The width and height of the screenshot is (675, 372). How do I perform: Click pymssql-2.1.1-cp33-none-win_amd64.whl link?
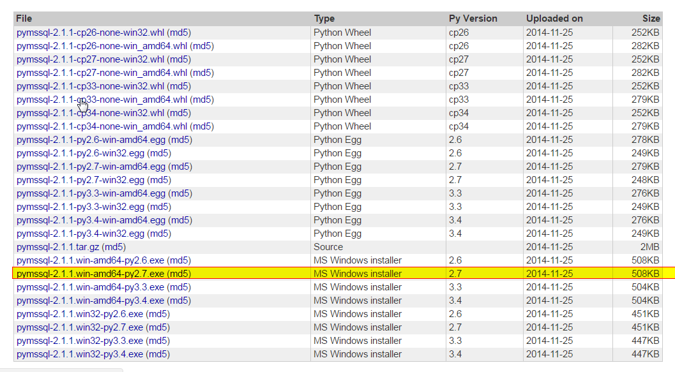coord(102,100)
